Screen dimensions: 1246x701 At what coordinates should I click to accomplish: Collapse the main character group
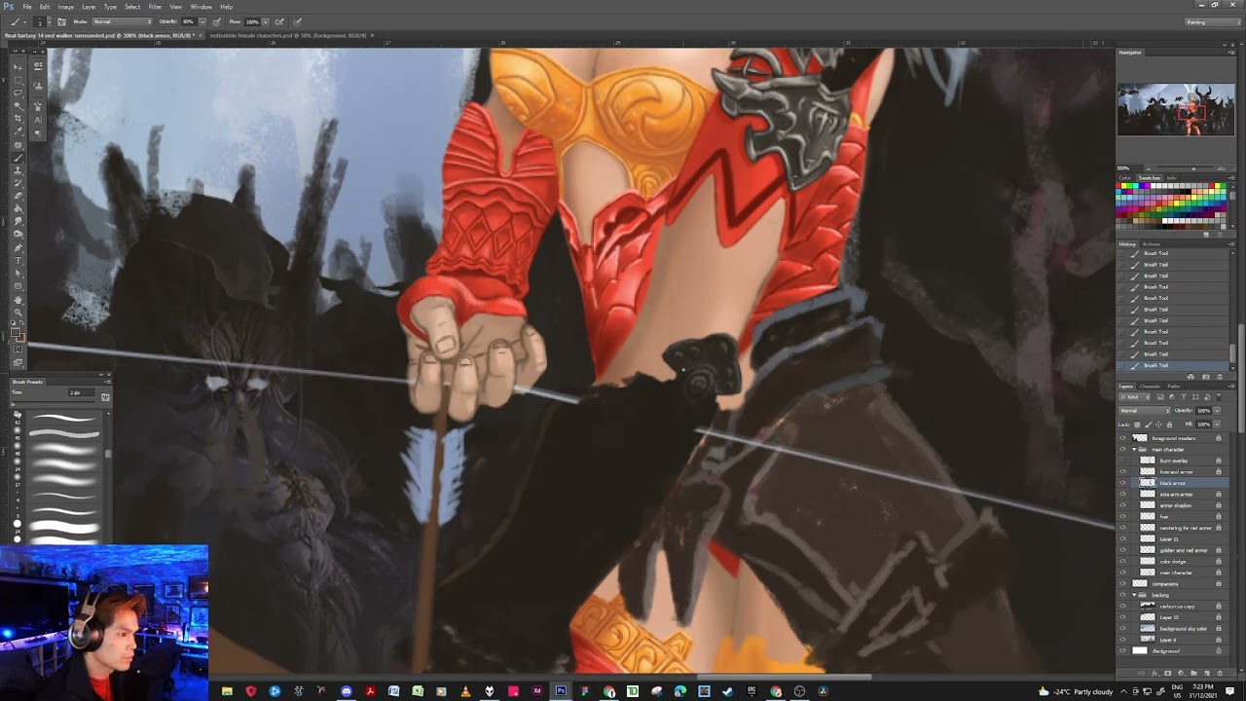(1134, 449)
